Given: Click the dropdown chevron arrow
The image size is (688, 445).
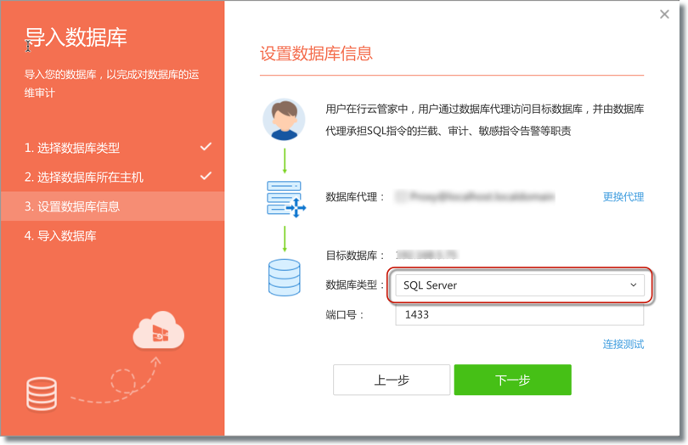Looking at the screenshot, I should (633, 285).
